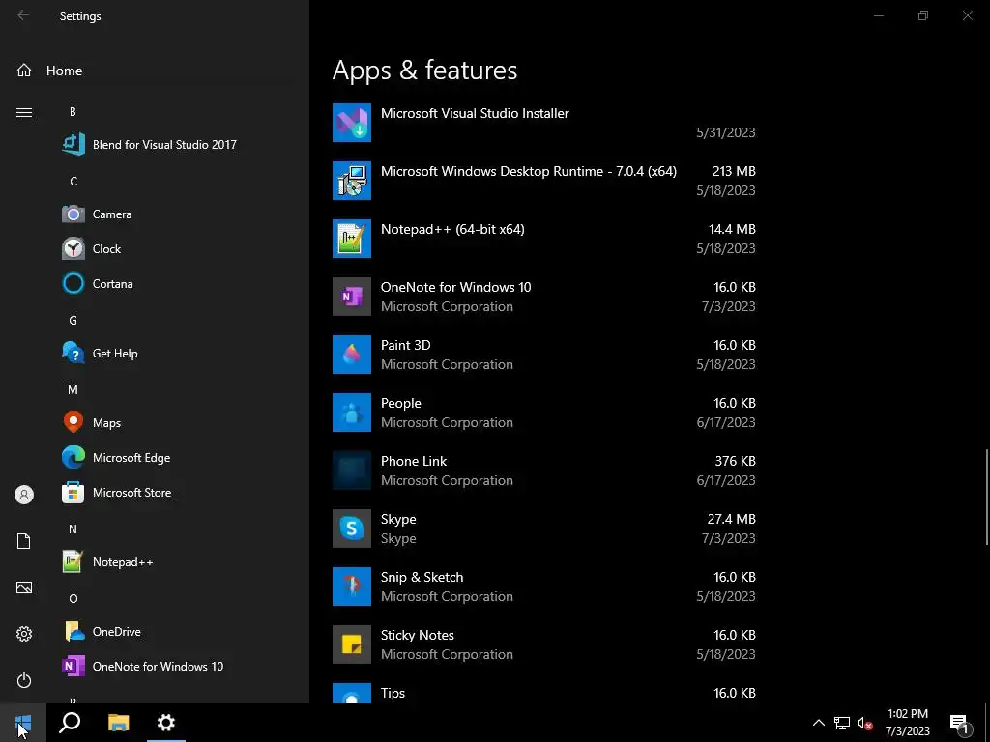
Task: Open network status tray icon
Action: 842,723
